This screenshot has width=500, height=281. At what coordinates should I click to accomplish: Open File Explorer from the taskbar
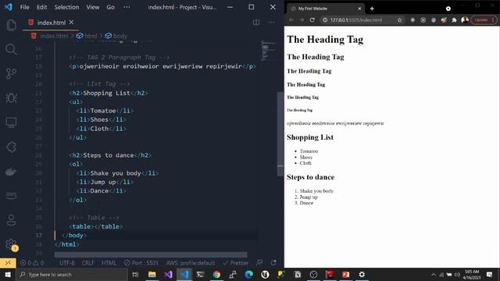click(152, 274)
